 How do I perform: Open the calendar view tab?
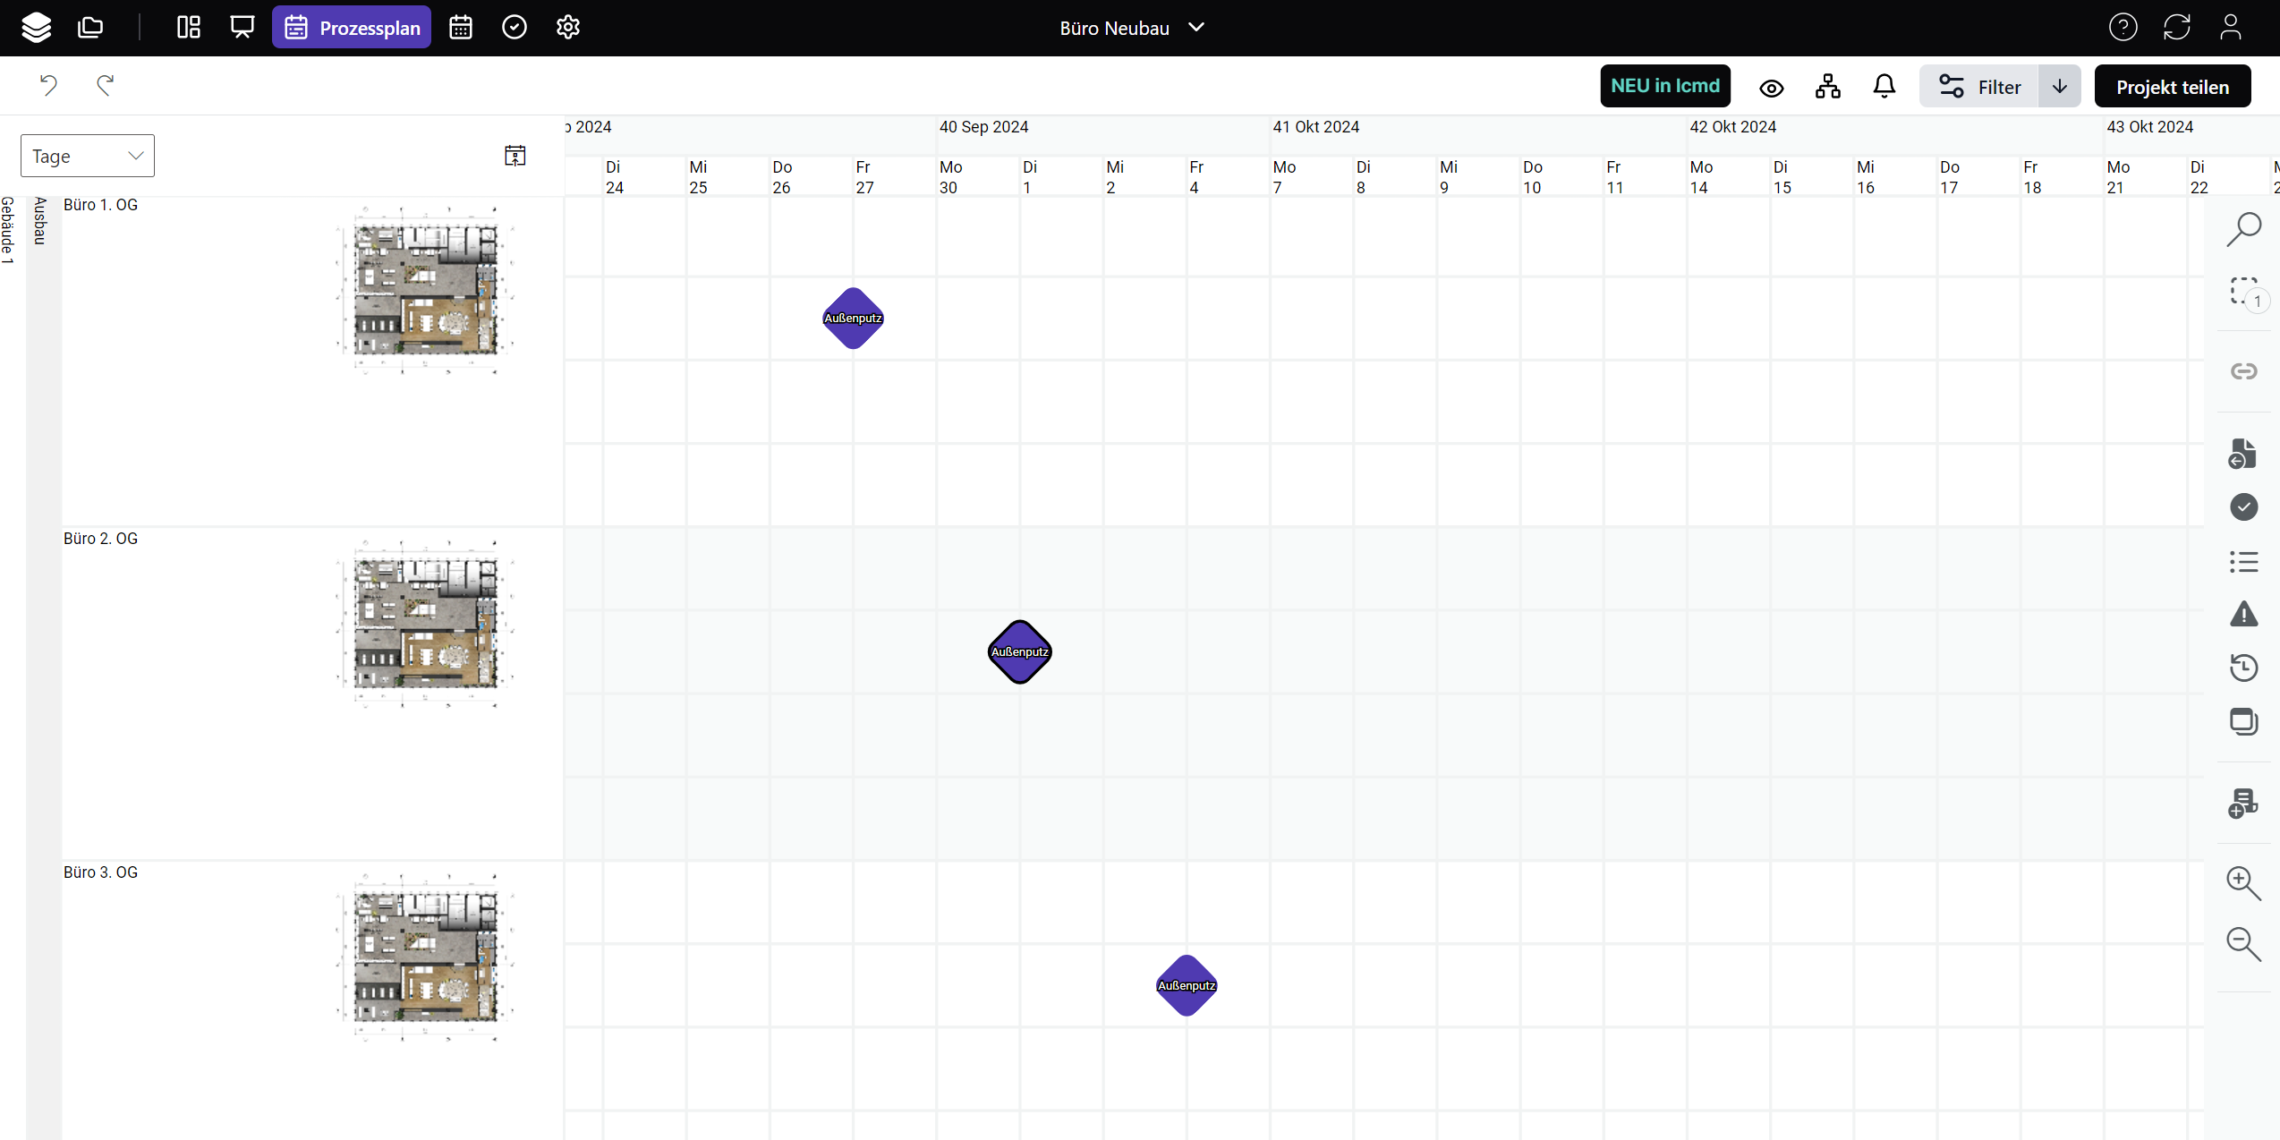(x=461, y=28)
